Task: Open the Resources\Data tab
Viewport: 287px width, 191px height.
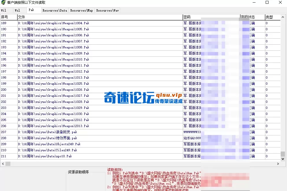Action: click(x=55, y=10)
